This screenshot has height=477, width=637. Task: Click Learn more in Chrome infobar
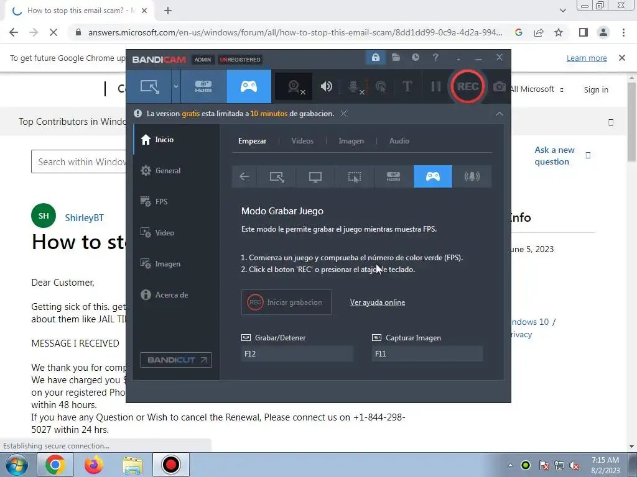click(587, 58)
